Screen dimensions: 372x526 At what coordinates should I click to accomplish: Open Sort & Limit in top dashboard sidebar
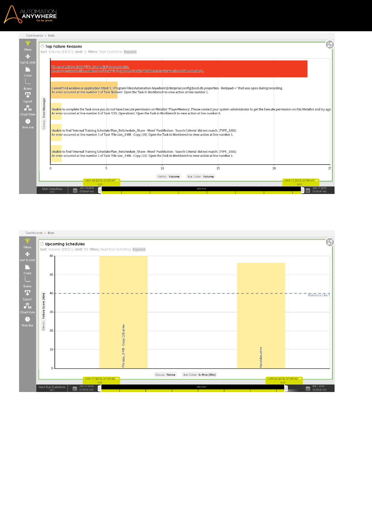point(28,59)
